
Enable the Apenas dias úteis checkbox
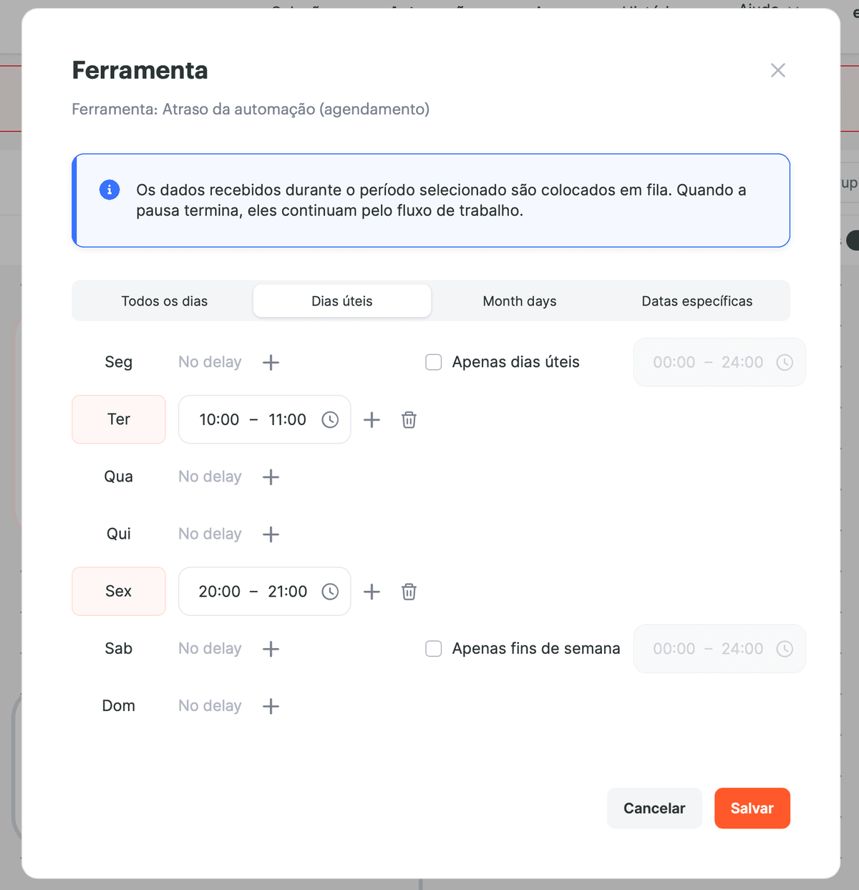[434, 362]
